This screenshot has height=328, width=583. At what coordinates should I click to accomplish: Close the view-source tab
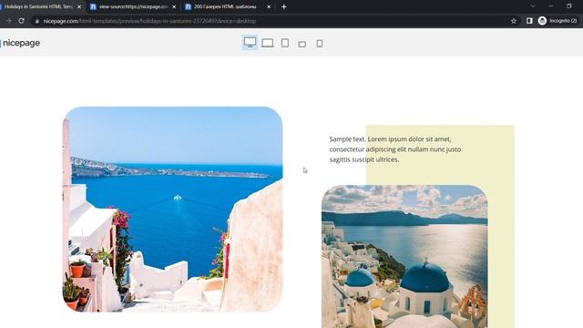click(174, 6)
